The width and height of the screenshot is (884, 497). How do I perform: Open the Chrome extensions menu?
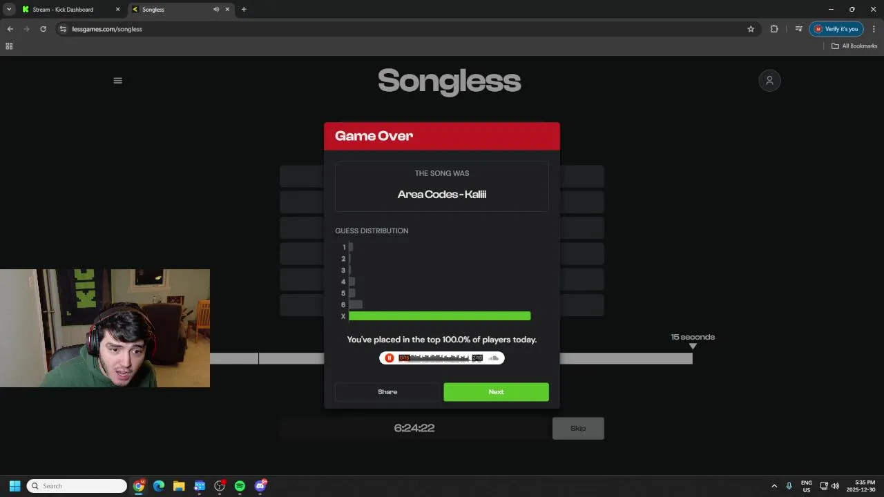774,29
